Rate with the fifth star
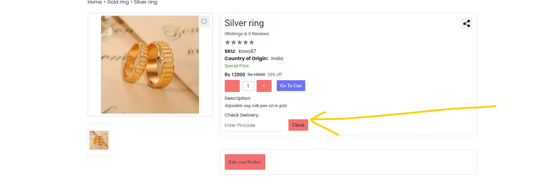 pyautogui.click(x=251, y=42)
